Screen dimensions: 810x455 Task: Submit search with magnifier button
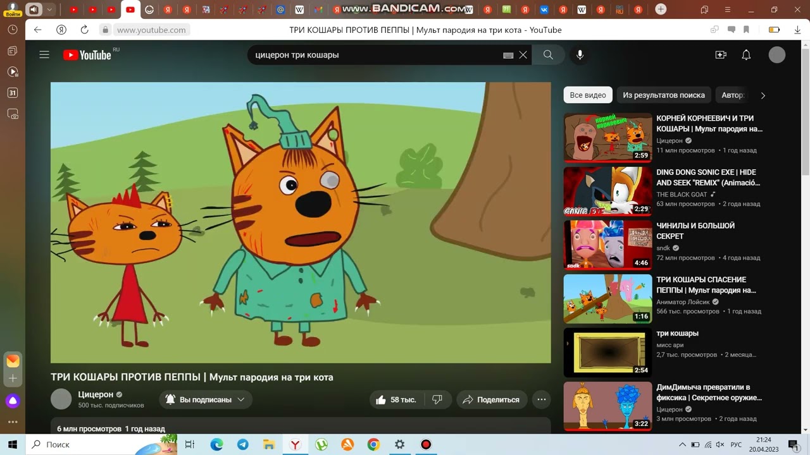point(548,55)
